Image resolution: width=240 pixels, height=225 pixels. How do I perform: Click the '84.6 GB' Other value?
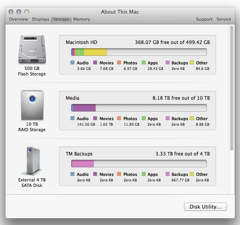202,69
